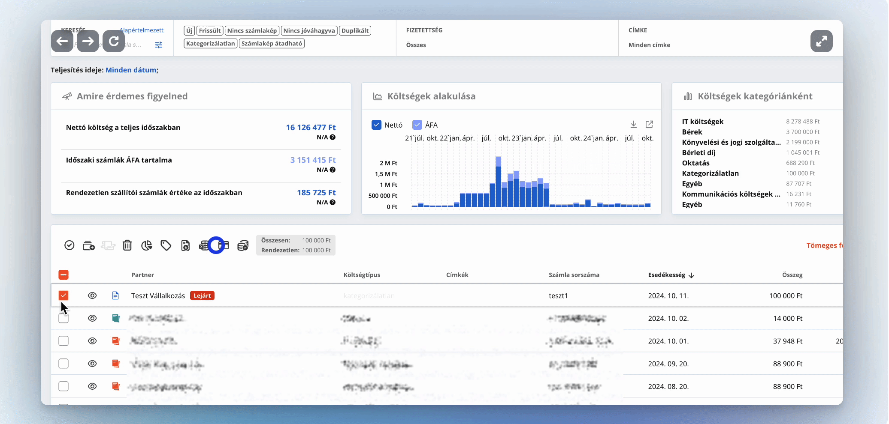Image resolution: width=889 pixels, height=424 pixels.
Task: Open the red invoice icon in the 2024. 09. 20. row
Action: pyautogui.click(x=115, y=364)
